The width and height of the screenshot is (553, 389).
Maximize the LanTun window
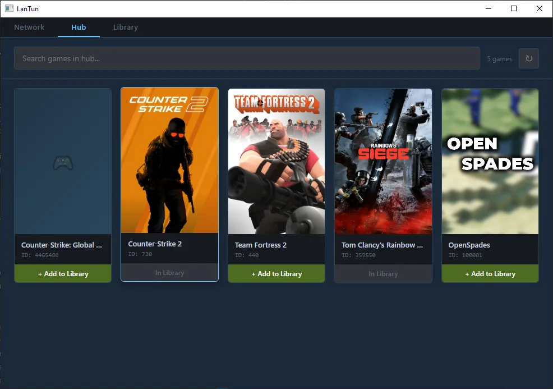(514, 8)
